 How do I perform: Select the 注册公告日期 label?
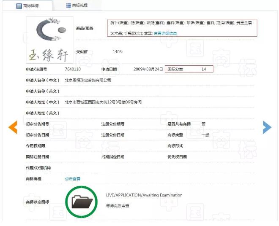[x=113, y=135]
